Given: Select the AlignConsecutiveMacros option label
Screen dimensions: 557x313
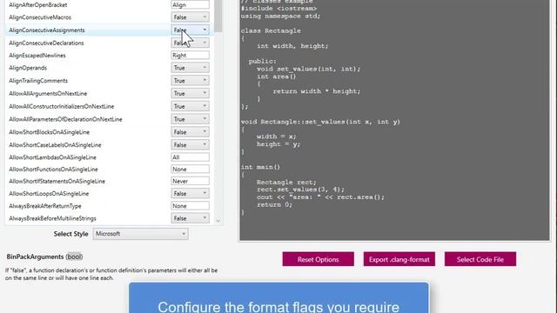Looking at the screenshot, I should point(40,17).
